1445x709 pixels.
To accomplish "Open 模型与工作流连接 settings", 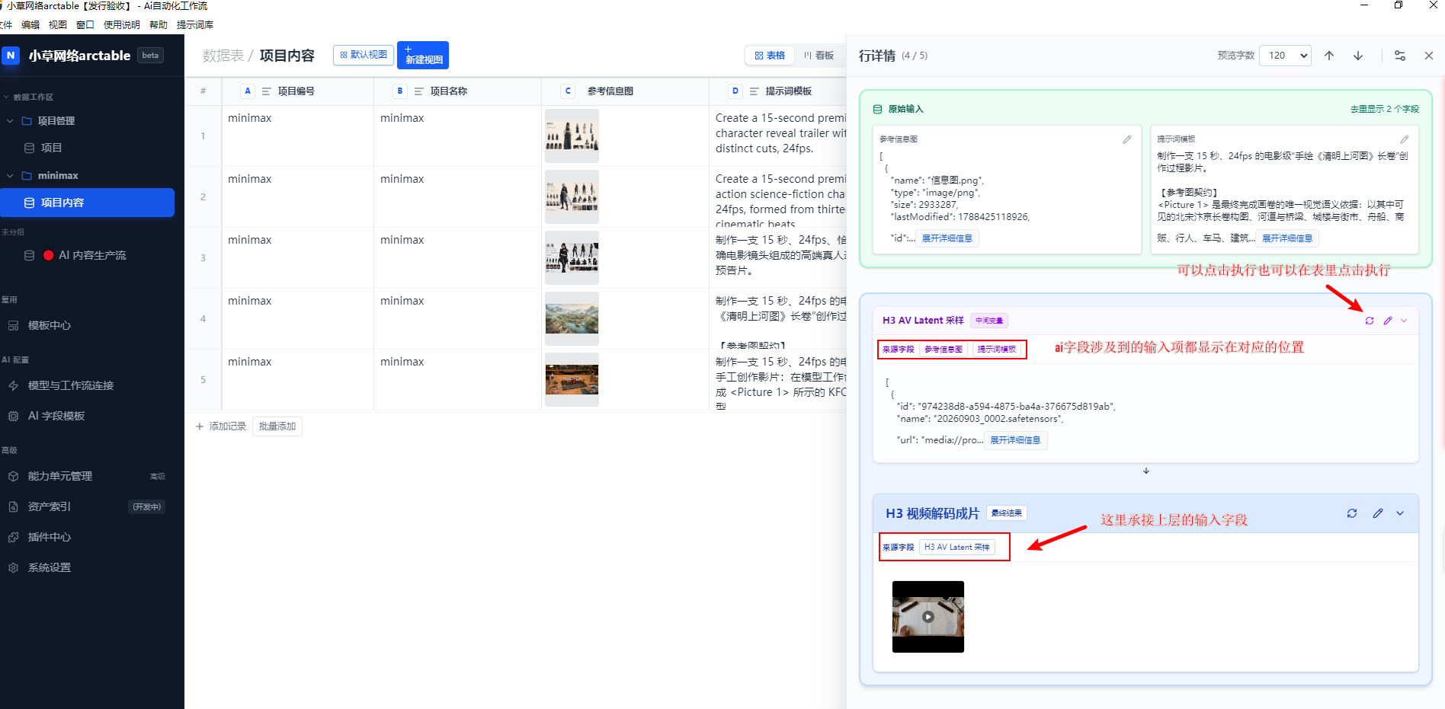I will click(70, 385).
